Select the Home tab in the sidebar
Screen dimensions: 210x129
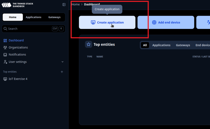tap(13, 17)
